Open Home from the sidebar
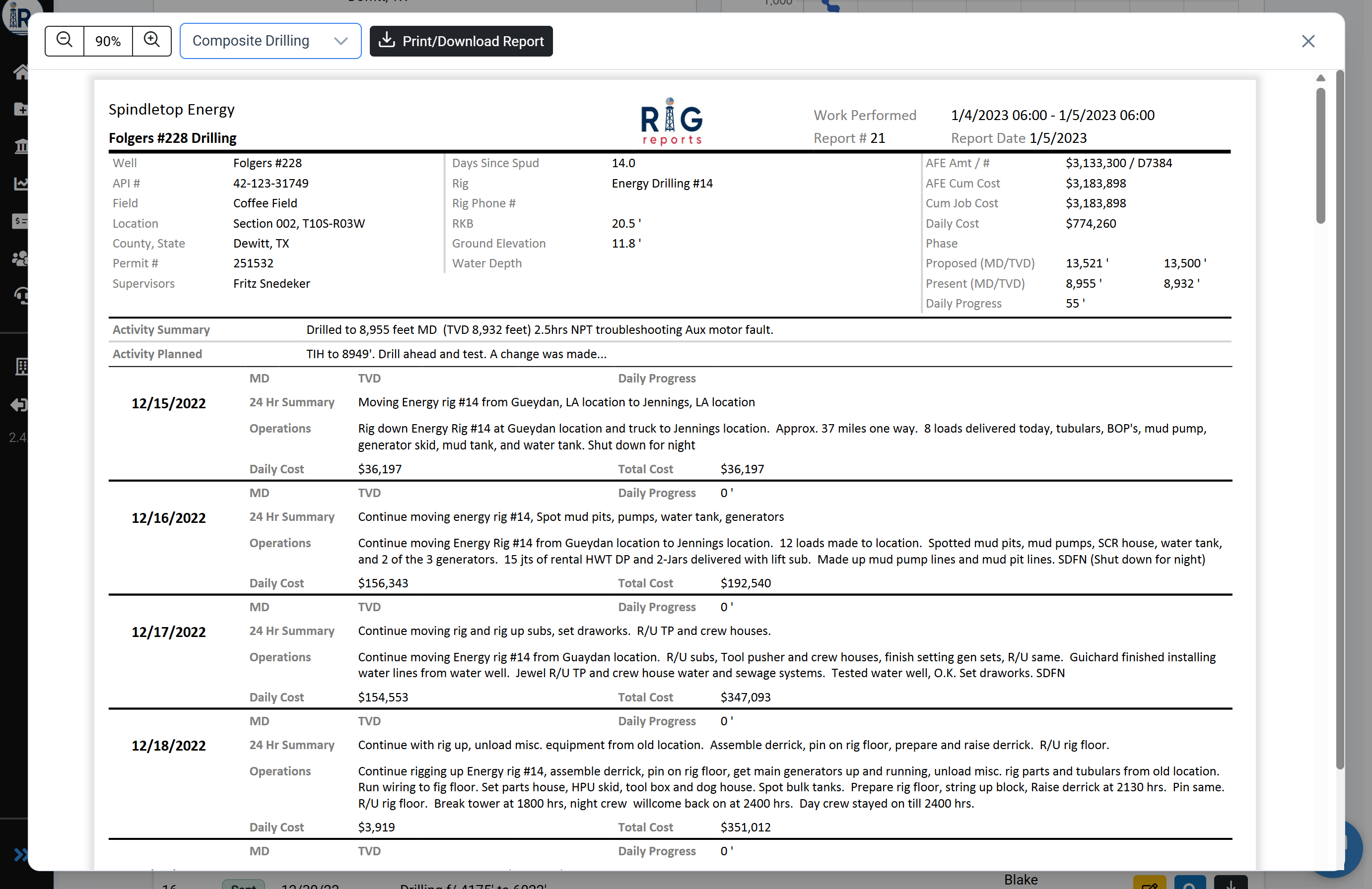1372x889 pixels. pyautogui.click(x=21, y=72)
